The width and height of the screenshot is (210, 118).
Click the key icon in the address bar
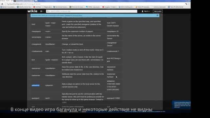click(186, 4)
